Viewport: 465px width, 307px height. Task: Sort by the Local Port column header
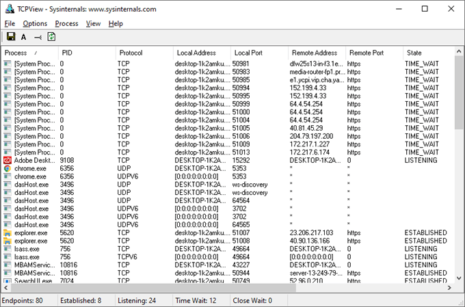coord(259,53)
